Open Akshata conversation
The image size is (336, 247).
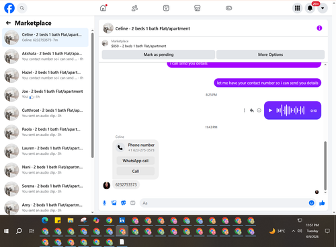coord(45,57)
